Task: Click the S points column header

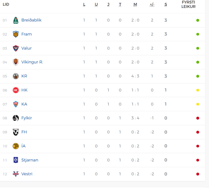Action: 166,5
